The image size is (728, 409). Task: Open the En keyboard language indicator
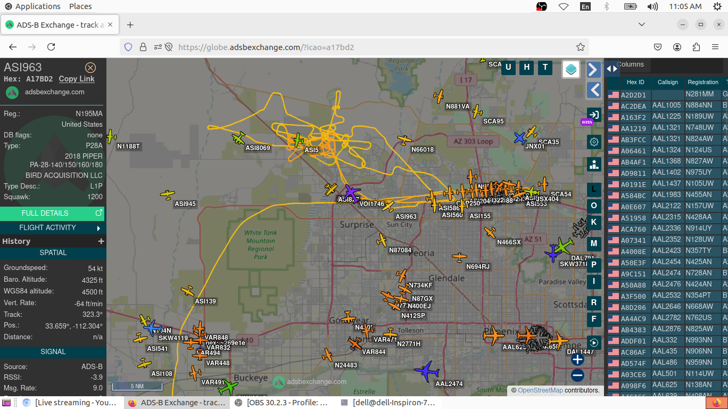585,6
